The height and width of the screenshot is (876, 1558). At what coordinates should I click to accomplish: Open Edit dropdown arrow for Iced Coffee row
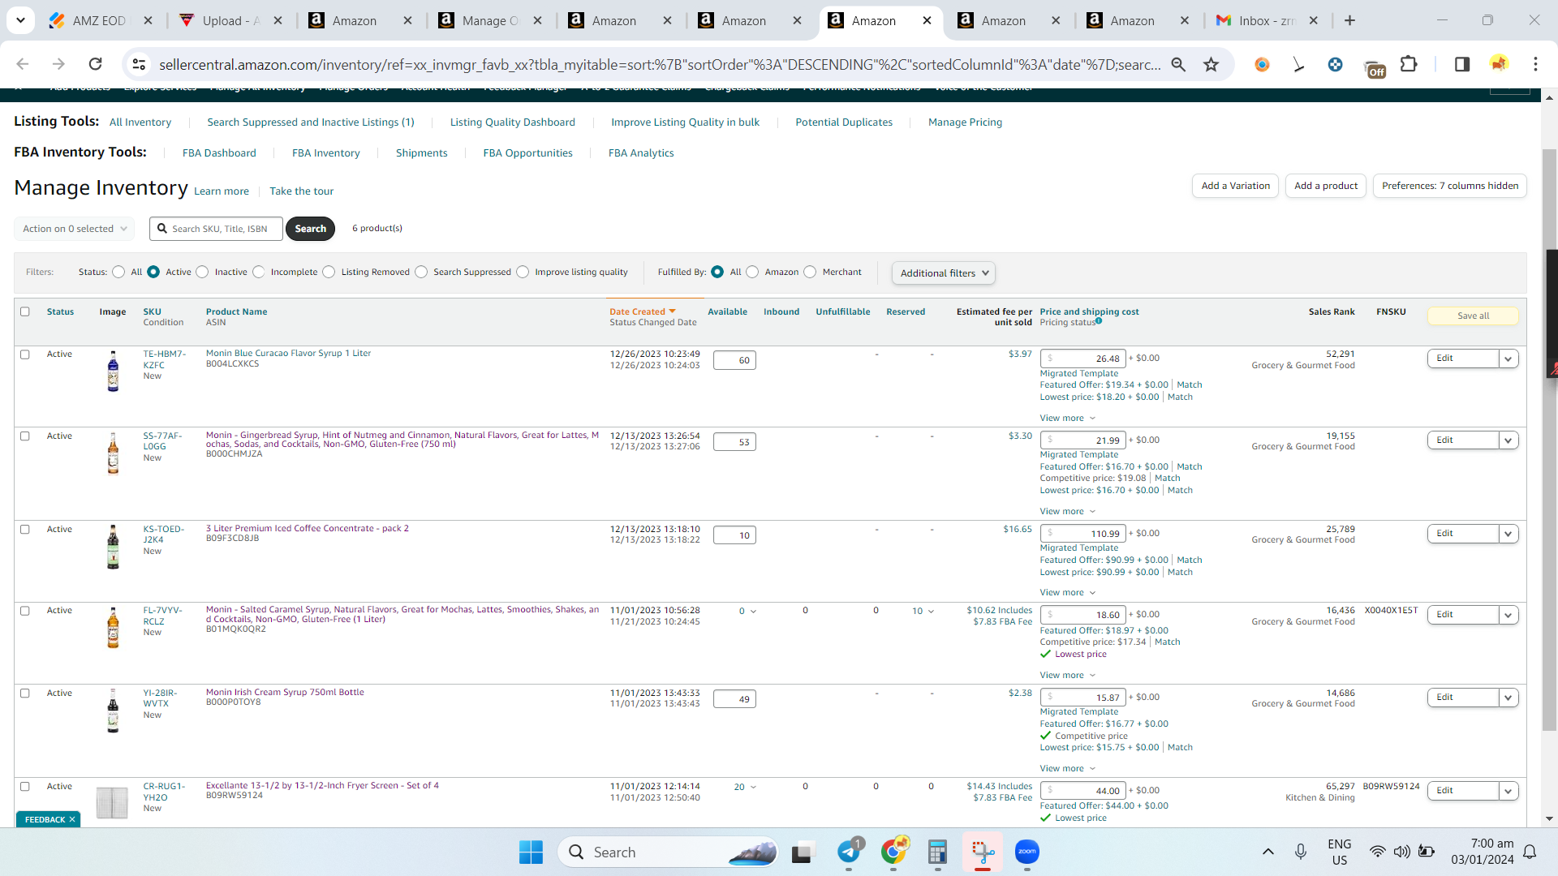[1509, 534]
